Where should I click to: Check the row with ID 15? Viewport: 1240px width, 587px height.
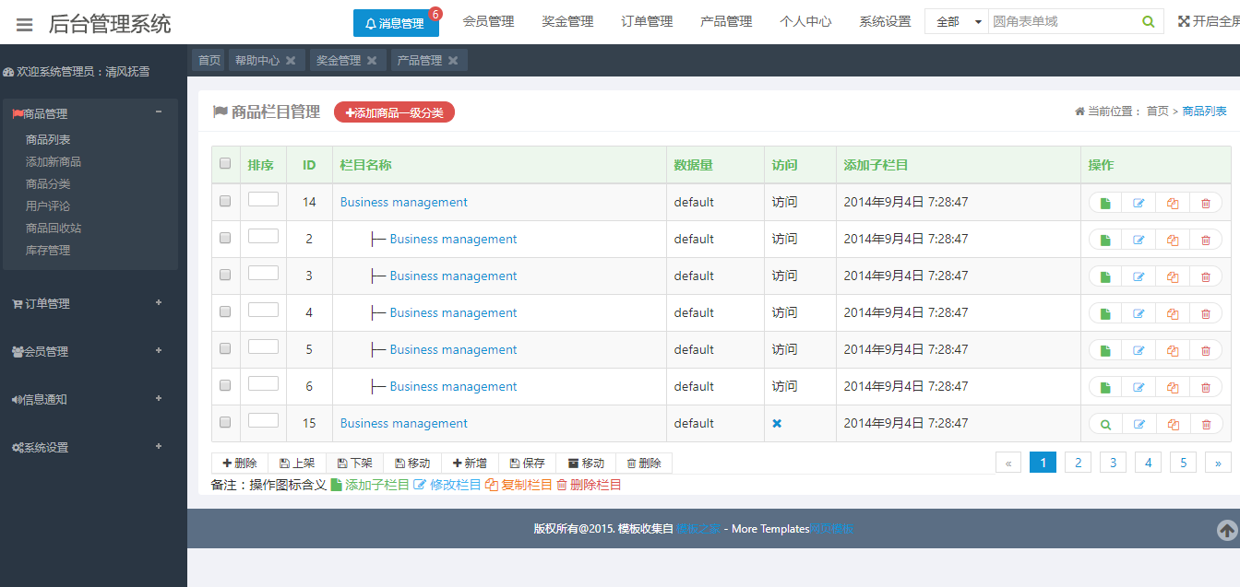coord(225,422)
